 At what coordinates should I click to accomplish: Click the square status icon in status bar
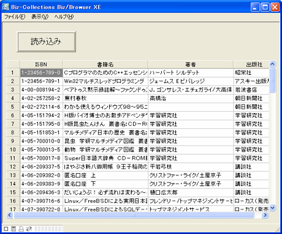(6, 228)
